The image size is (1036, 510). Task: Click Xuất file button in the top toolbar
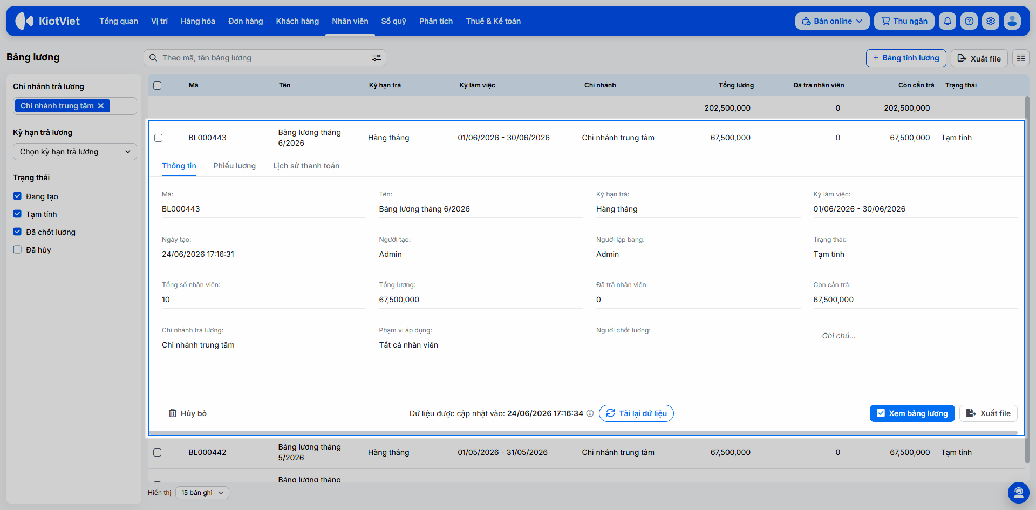(x=979, y=58)
